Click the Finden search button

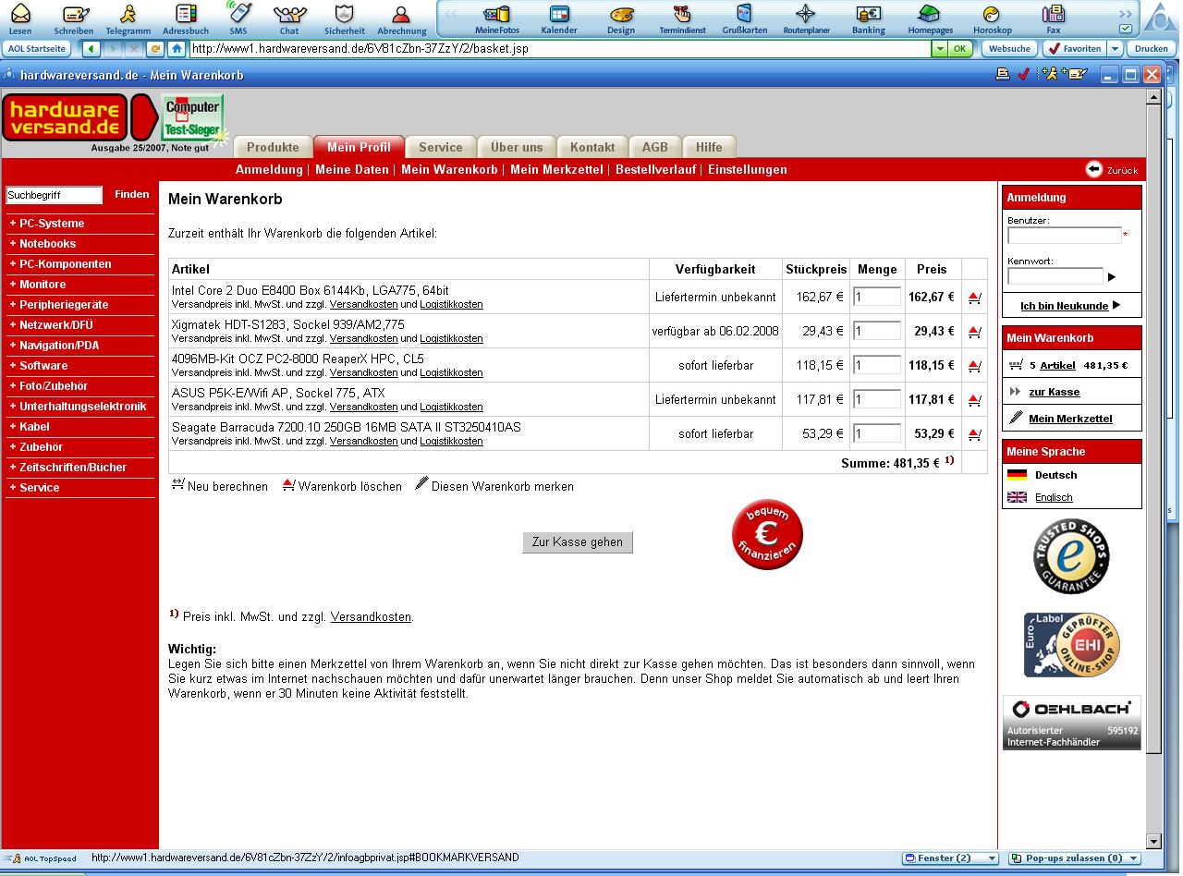click(132, 194)
